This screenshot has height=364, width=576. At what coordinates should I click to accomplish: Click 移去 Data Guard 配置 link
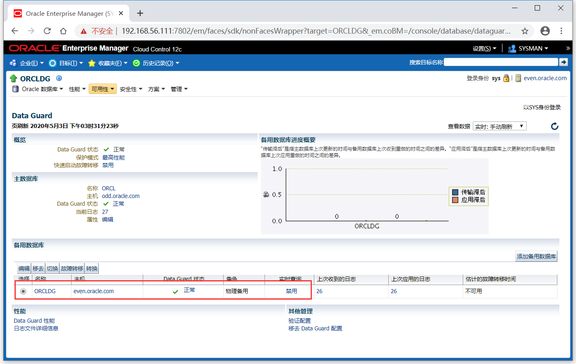(315, 328)
